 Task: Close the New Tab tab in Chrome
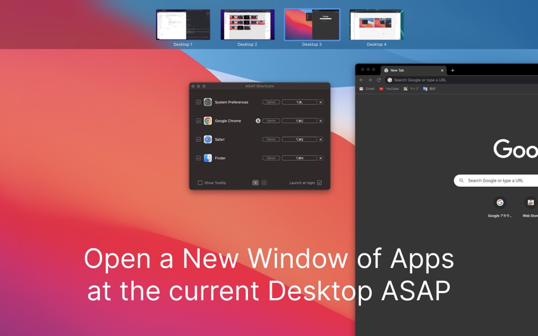(442, 70)
